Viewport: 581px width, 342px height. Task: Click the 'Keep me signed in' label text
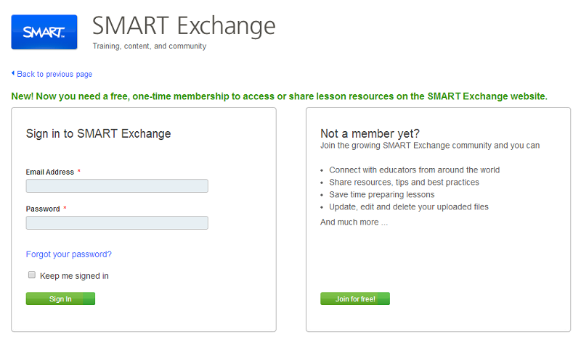tap(74, 276)
